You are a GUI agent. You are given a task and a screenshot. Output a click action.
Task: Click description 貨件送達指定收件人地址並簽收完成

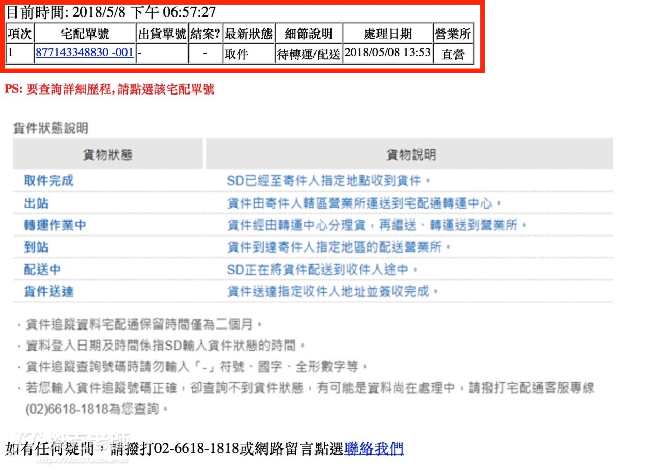tap(333, 292)
